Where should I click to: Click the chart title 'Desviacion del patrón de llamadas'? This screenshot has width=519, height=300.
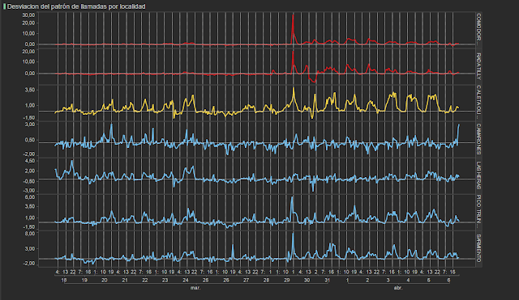click(62, 6)
